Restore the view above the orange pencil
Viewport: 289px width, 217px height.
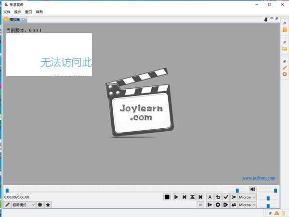(x=285, y=61)
